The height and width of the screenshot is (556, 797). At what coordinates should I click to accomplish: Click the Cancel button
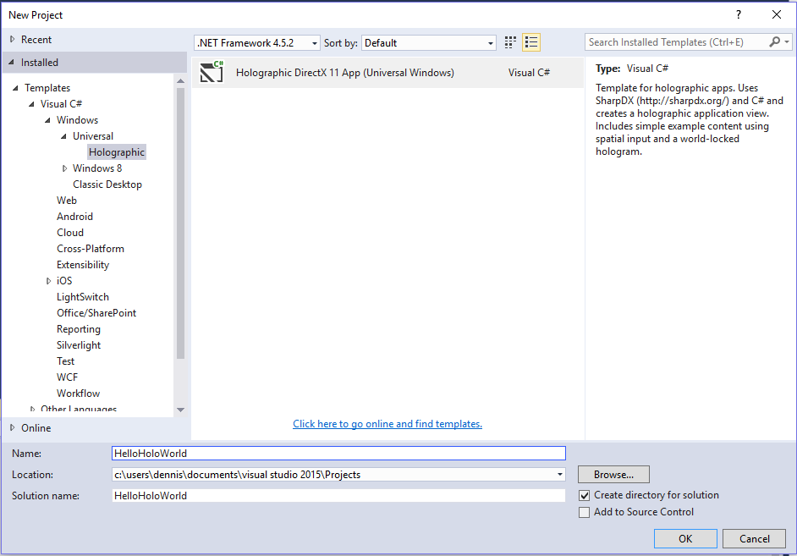755,539
